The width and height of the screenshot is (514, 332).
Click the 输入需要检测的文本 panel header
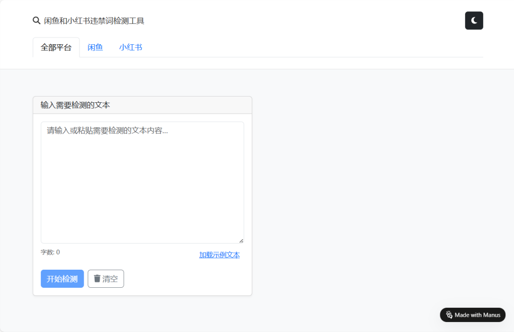pyautogui.click(x=142, y=105)
